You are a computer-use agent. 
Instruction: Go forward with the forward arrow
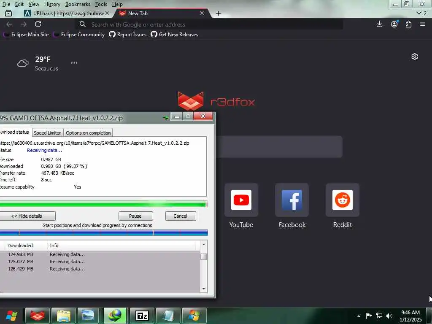tap(24, 24)
